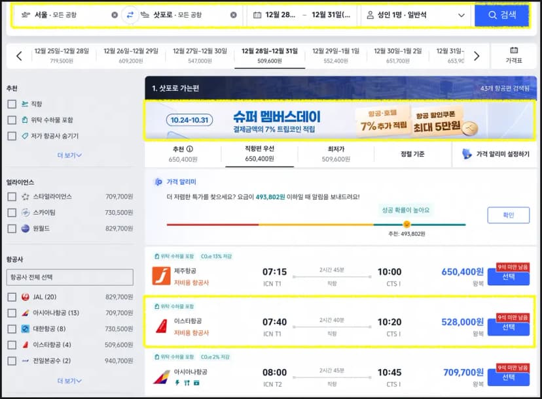Image resolution: width=542 pixels, height=399 pixels.
Task: Select the 이스타항공 528,000원 flight
Action: pos(508,327)
